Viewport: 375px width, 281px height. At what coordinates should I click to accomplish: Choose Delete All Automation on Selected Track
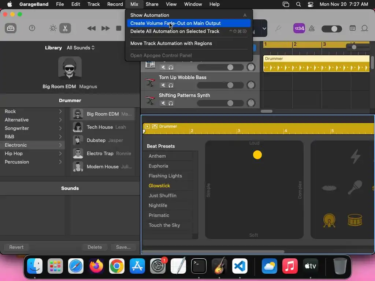point(189,31)
